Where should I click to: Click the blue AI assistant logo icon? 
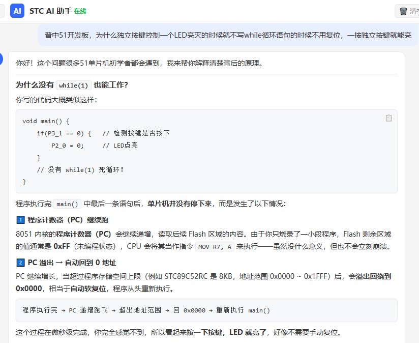click(x=17, y=11)
